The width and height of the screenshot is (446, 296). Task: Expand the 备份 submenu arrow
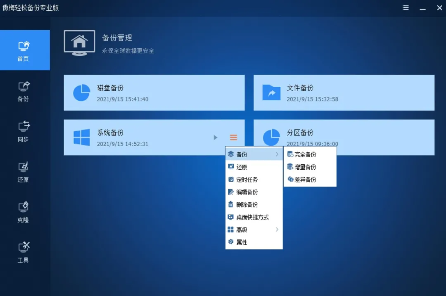(x=277, y=154)
